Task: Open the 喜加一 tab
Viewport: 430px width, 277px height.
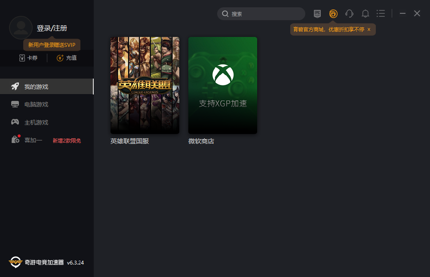Action: click(x=47, y=140)
